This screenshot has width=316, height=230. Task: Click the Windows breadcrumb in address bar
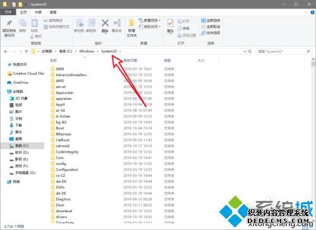pyautogui.click(x=87, y=51)
